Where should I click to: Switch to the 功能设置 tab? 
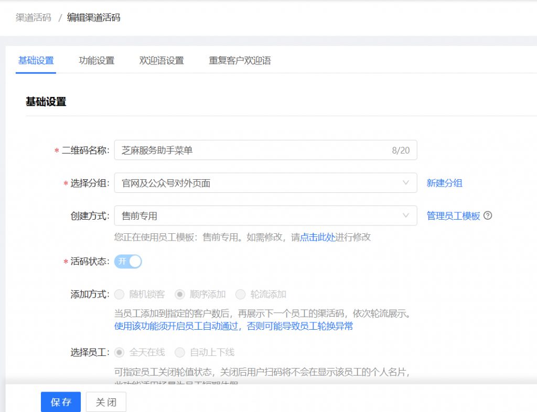(95, 60)
